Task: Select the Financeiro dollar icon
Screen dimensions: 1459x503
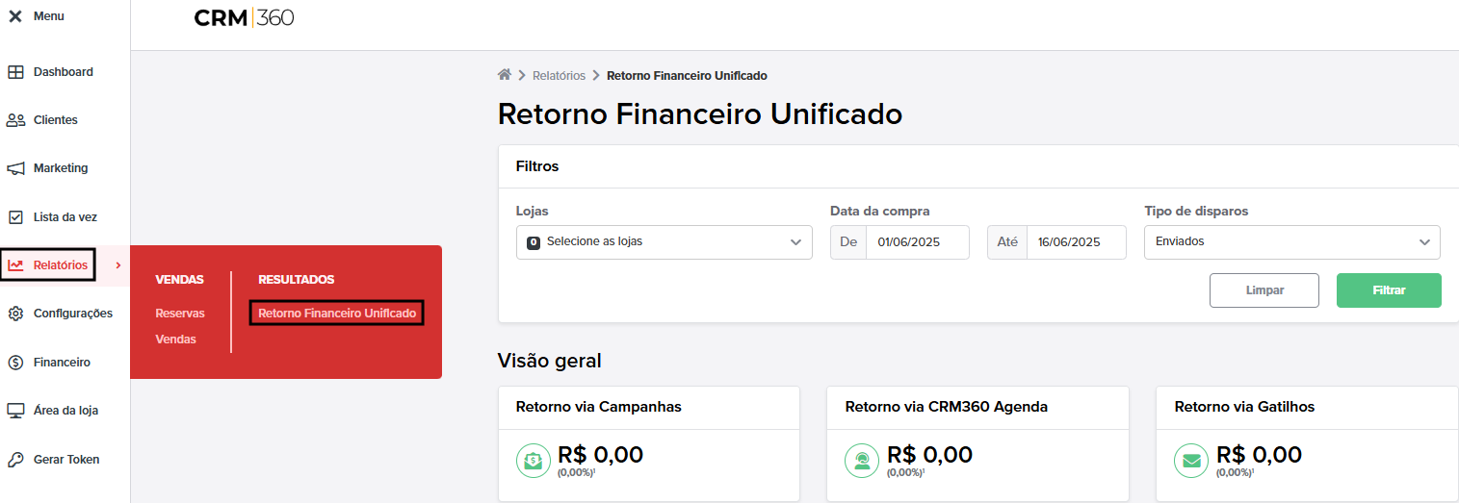Action: click(x=15, y=363)
